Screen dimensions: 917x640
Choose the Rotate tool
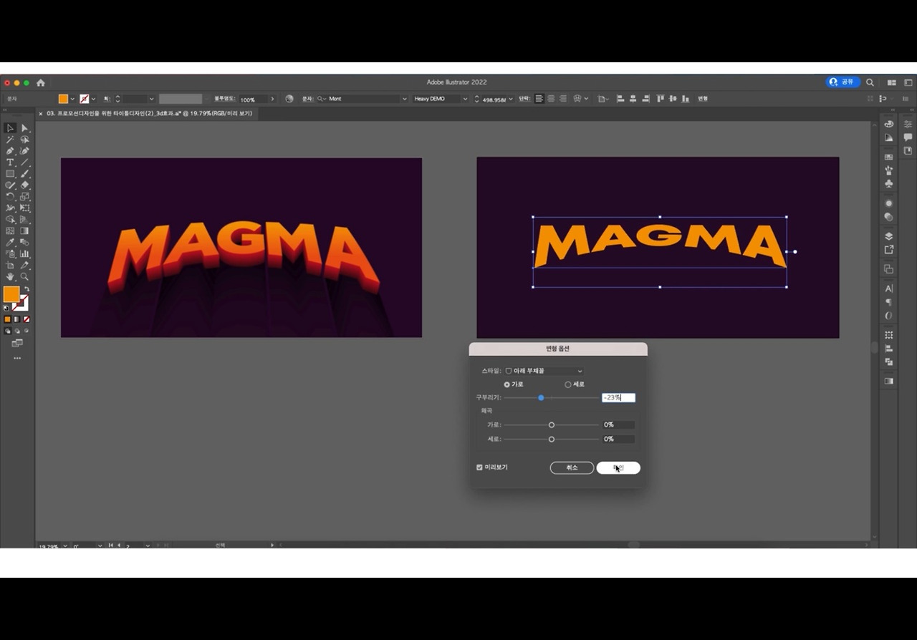(x=10, y=197)
